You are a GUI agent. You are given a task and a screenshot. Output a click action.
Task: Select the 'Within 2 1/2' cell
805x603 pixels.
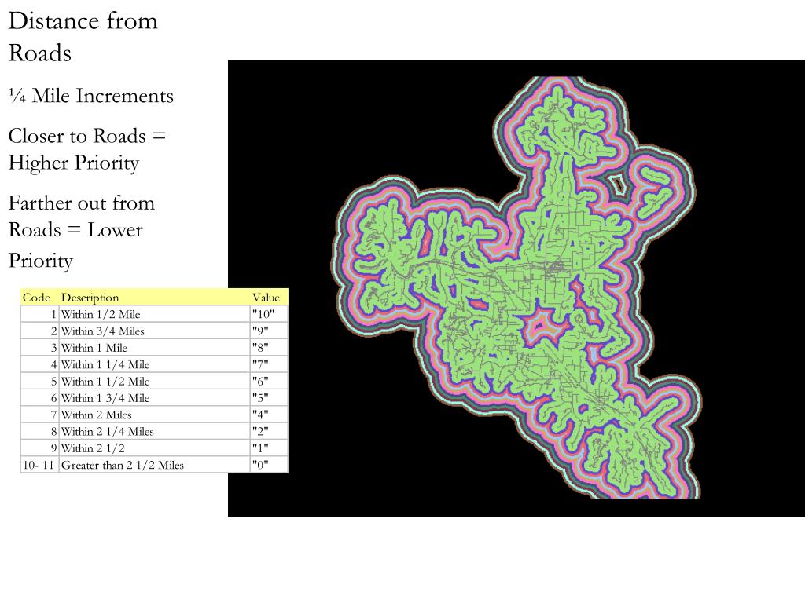pyautogui.click(x=155, y=448)
